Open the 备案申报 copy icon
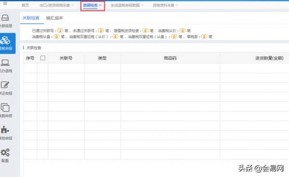Viewport: 289px width, 177px height. pos(5,107)
